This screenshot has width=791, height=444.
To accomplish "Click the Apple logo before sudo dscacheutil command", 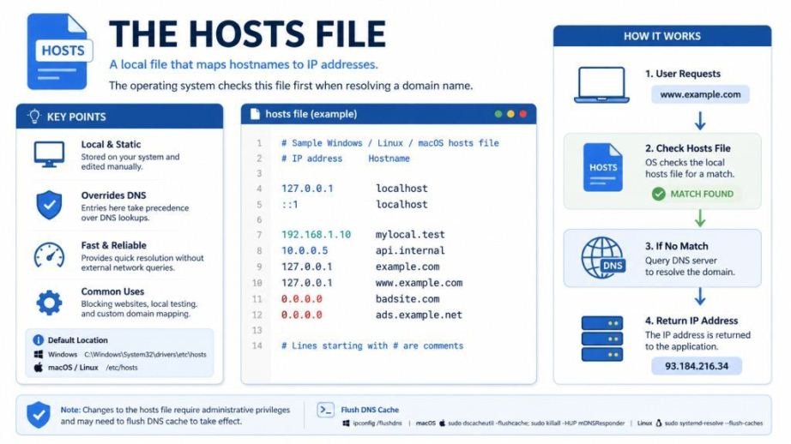I will [443, 423].
